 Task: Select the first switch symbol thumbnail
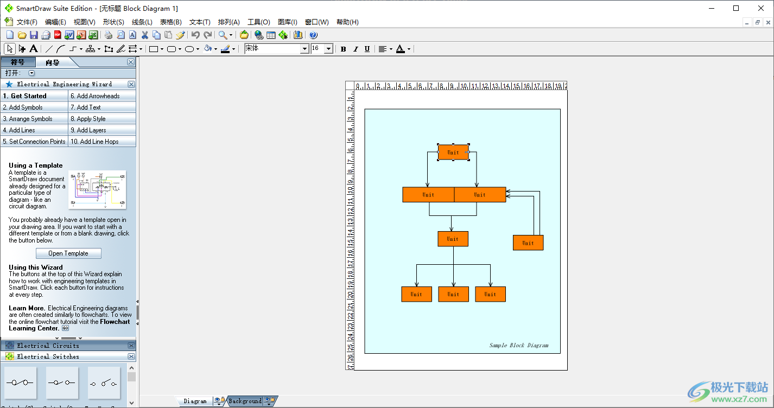pos(21,382)
